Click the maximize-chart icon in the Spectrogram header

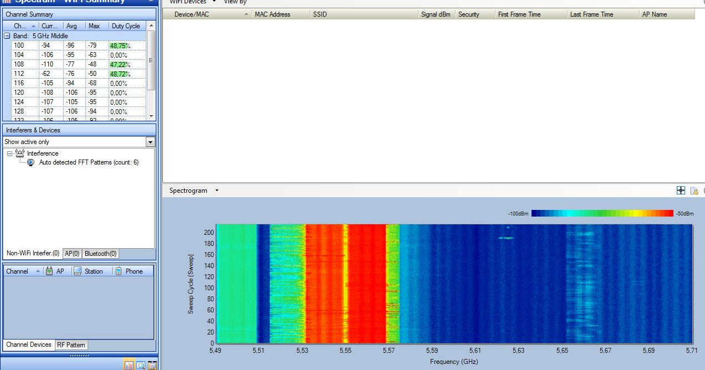coord(681,191)
